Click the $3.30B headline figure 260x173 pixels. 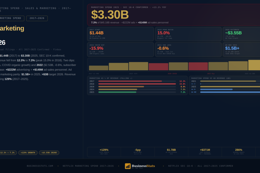pyautogui.click(x=110, y=15)
